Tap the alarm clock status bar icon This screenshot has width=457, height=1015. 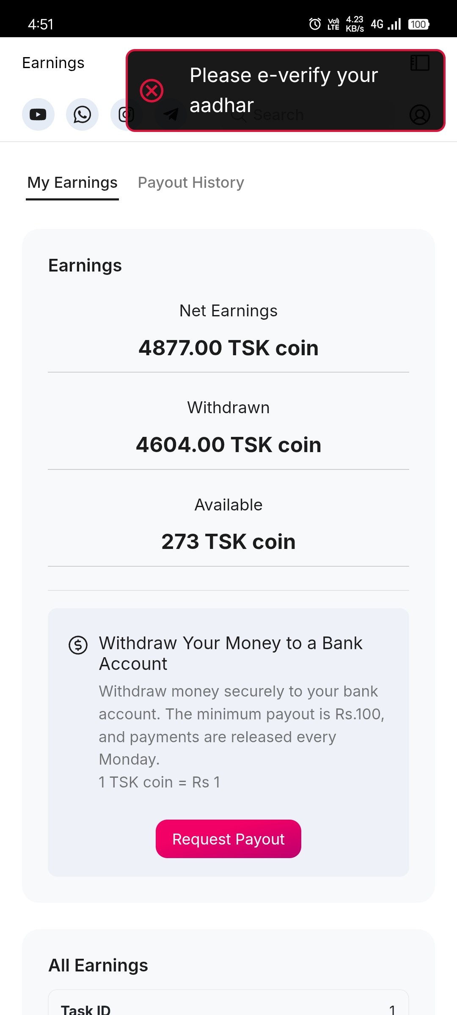315,24
